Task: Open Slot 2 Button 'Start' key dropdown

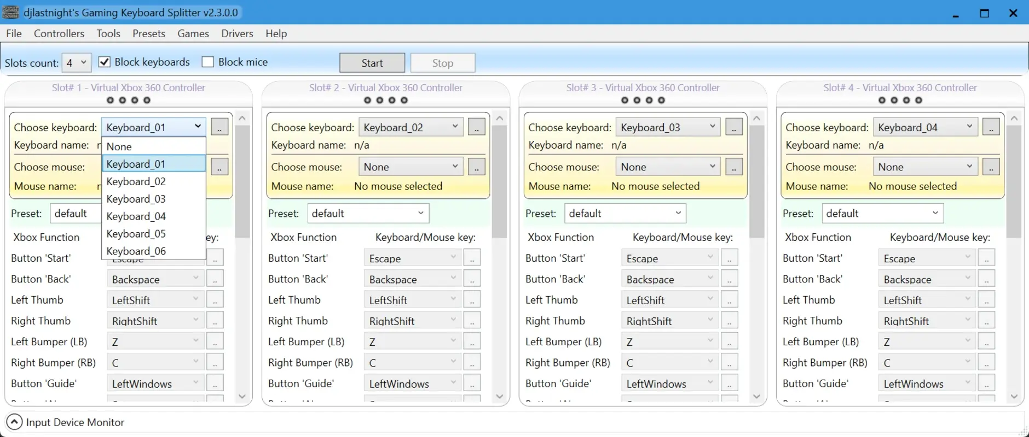Action: pos(413,258)
